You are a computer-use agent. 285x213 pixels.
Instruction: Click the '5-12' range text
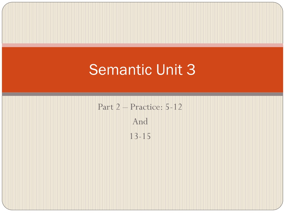tap(174, 107)
